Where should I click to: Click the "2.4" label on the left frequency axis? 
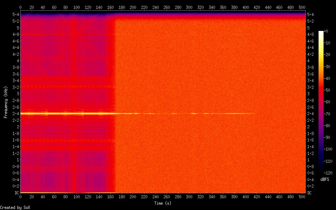tap(15, 114)
